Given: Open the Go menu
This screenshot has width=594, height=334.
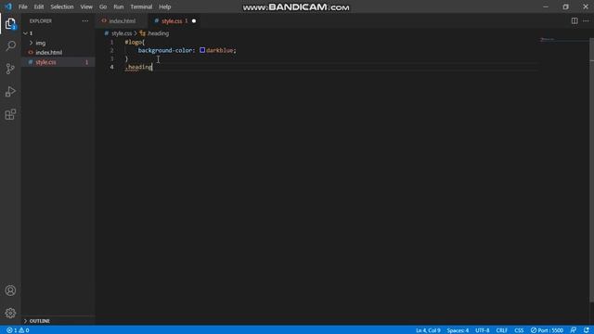Looking at the screenshot, I should [103, 6].
